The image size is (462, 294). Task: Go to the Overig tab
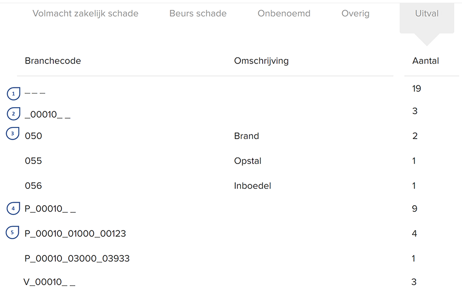click(x=355, y=14)
